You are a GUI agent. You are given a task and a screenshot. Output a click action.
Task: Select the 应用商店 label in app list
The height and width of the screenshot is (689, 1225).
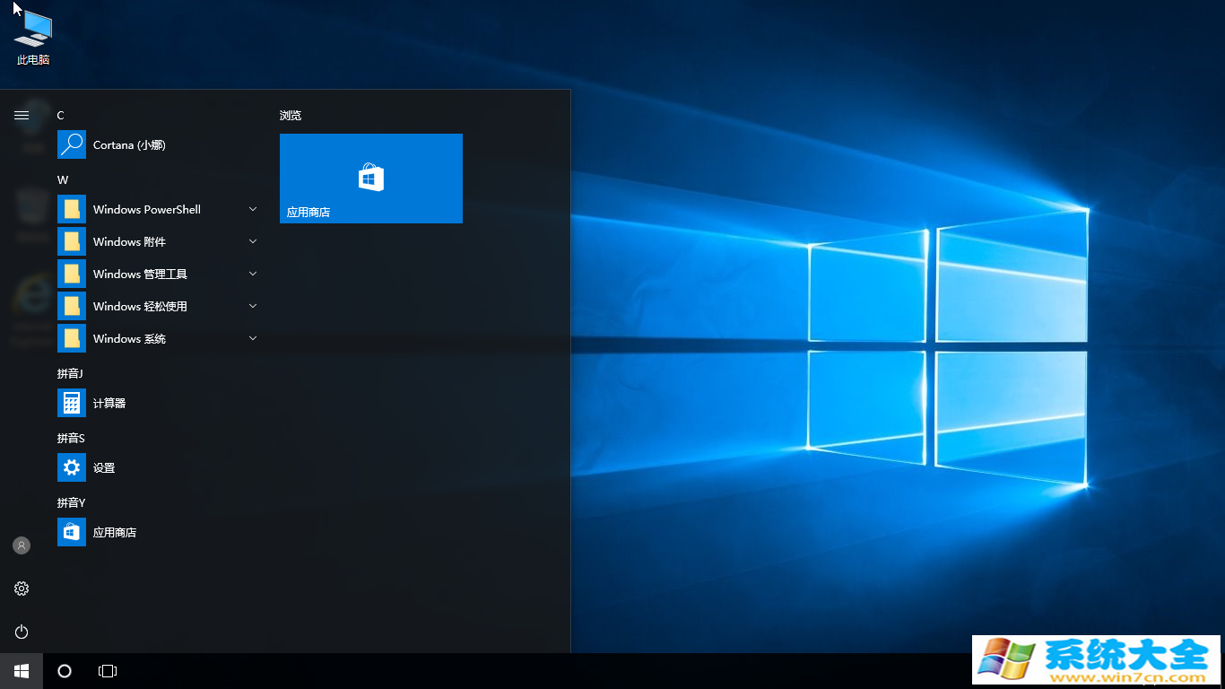pos(115,532)
